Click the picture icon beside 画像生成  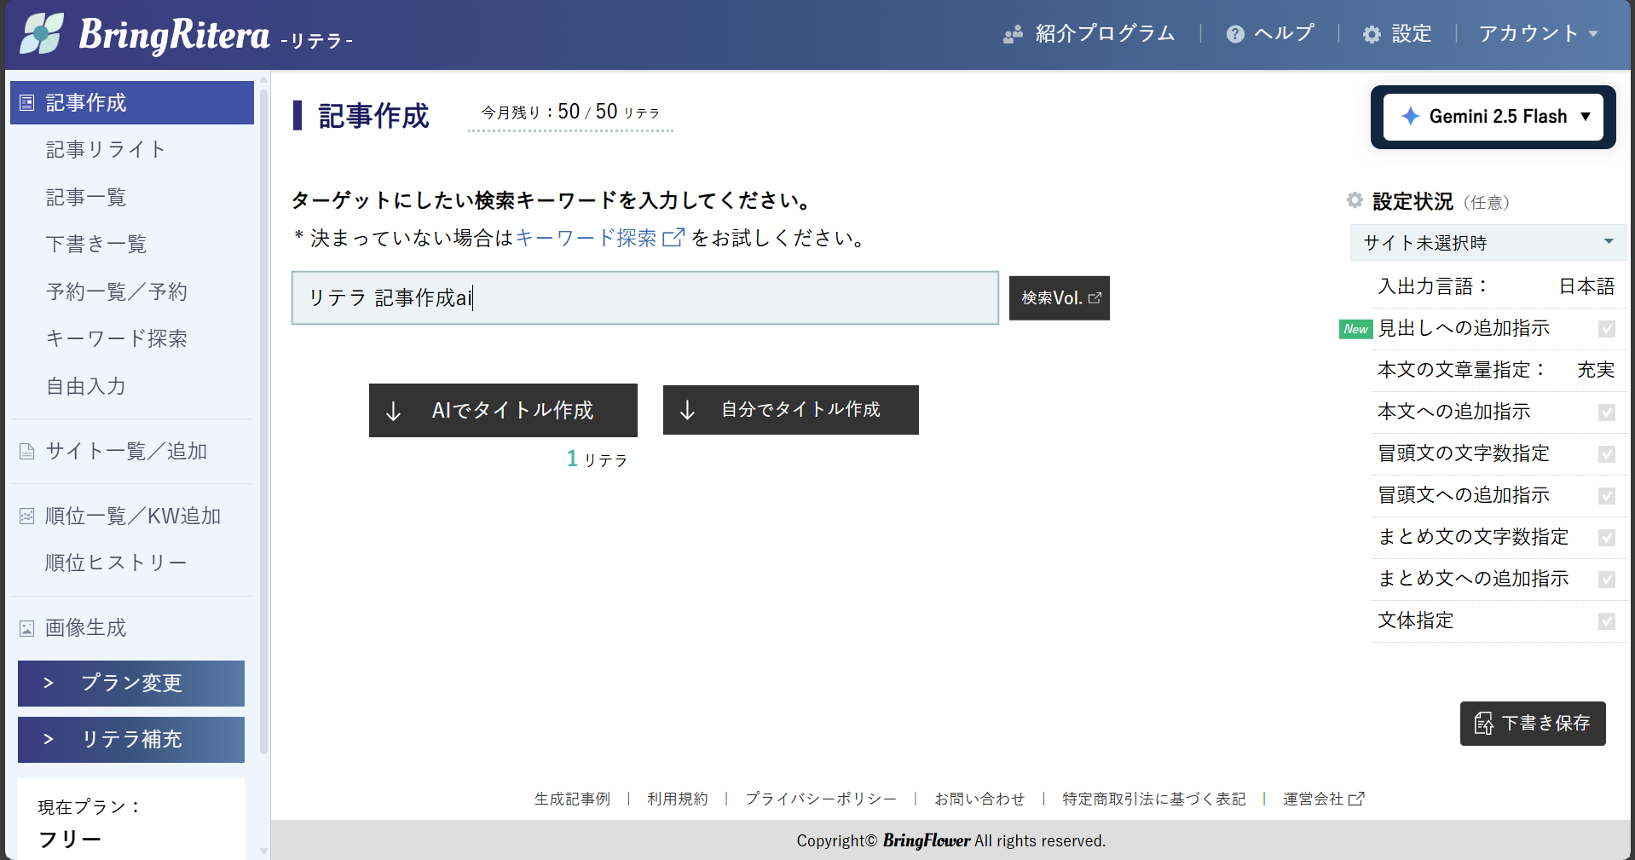click(x=27, y=628)
